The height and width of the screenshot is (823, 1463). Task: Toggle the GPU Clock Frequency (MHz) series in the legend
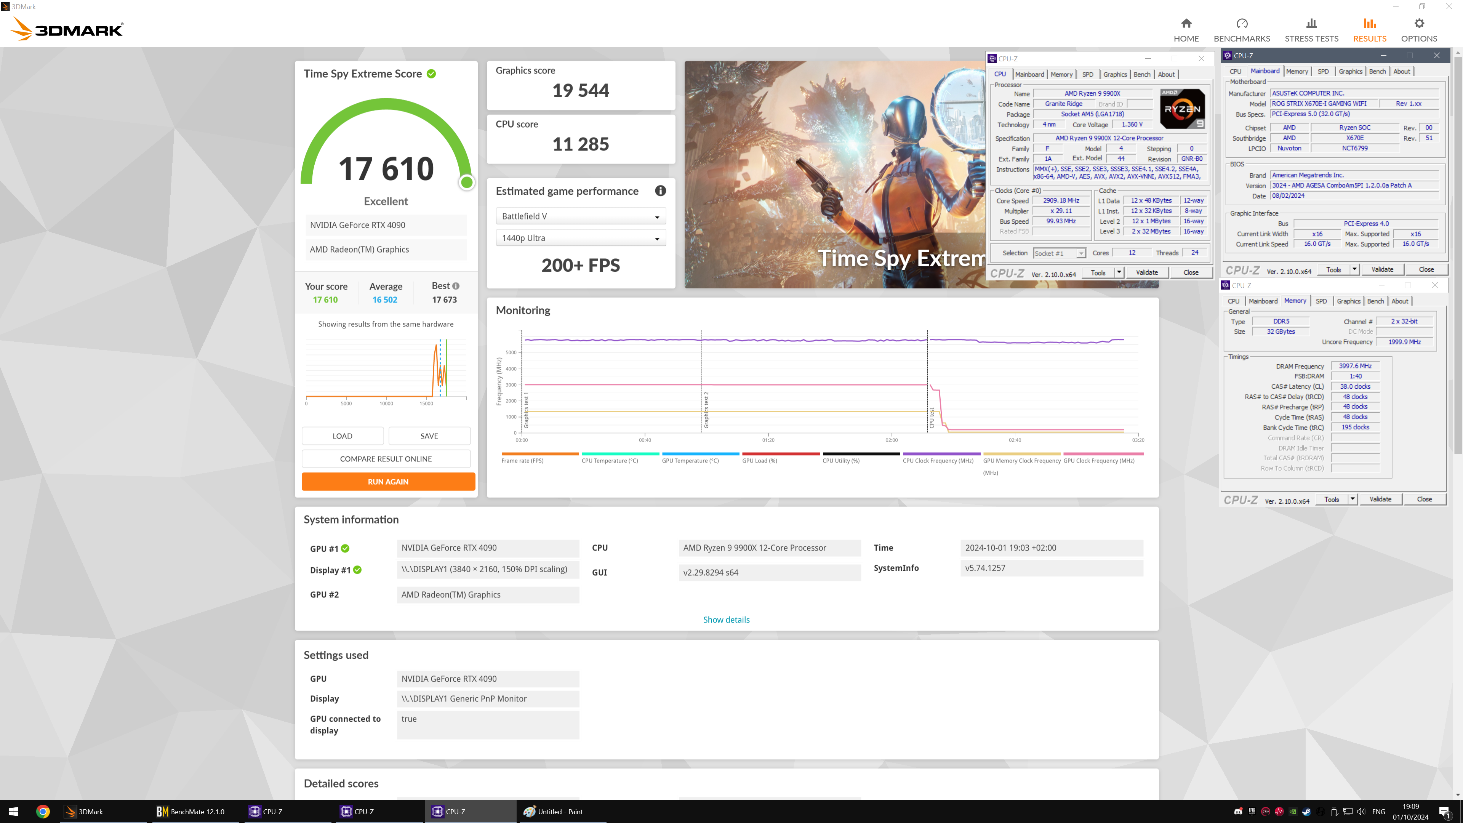coord(1103,458)
